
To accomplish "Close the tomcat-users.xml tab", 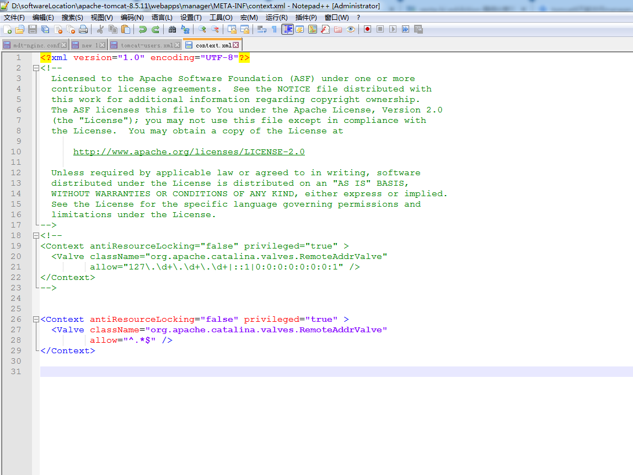I will (177, 45).
